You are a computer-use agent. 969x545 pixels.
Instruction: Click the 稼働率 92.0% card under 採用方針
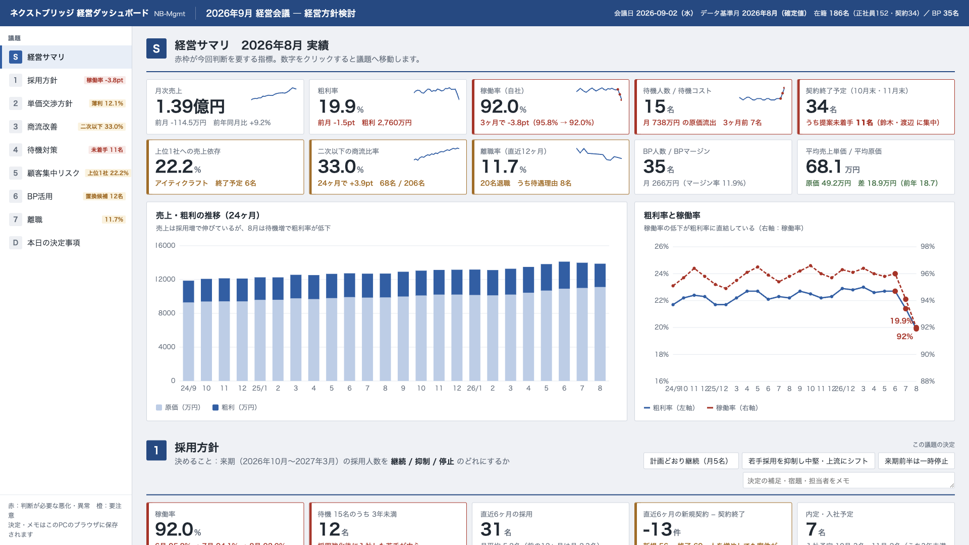225,524
